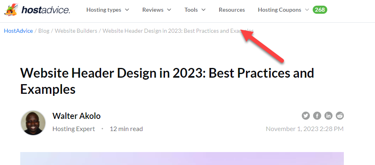375x165 pixels.
Task: Share article on Facebook icon
Action: [x=317, y=116]
